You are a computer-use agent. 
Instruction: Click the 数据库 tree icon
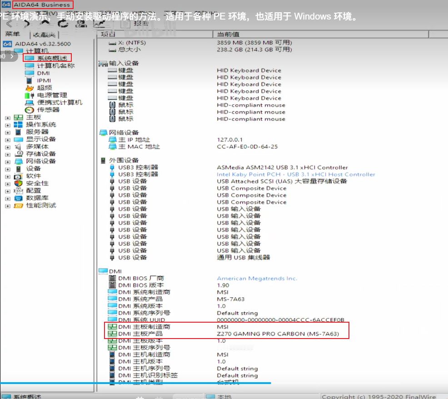pyautogui.click(x=18, y=198)
